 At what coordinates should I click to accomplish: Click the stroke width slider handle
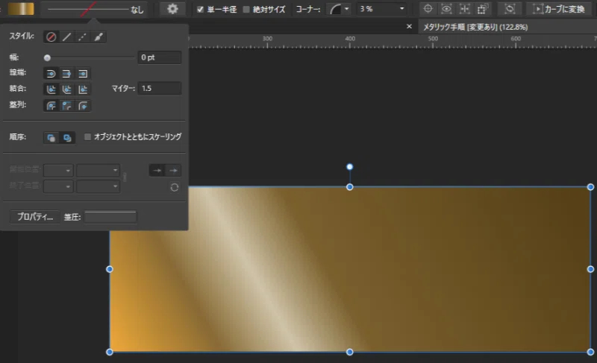point(47,58)
